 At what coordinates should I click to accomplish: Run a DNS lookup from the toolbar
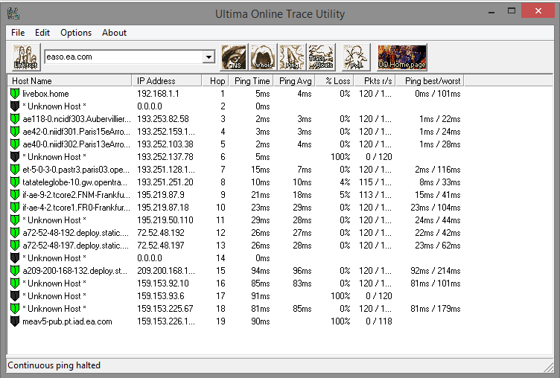(234, 57)
